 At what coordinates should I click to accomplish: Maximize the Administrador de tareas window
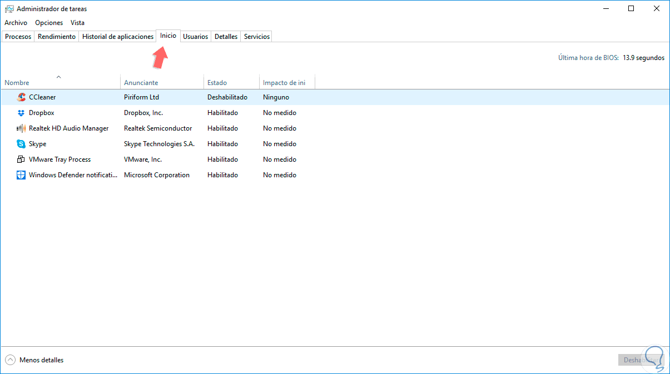pos(631,8)
